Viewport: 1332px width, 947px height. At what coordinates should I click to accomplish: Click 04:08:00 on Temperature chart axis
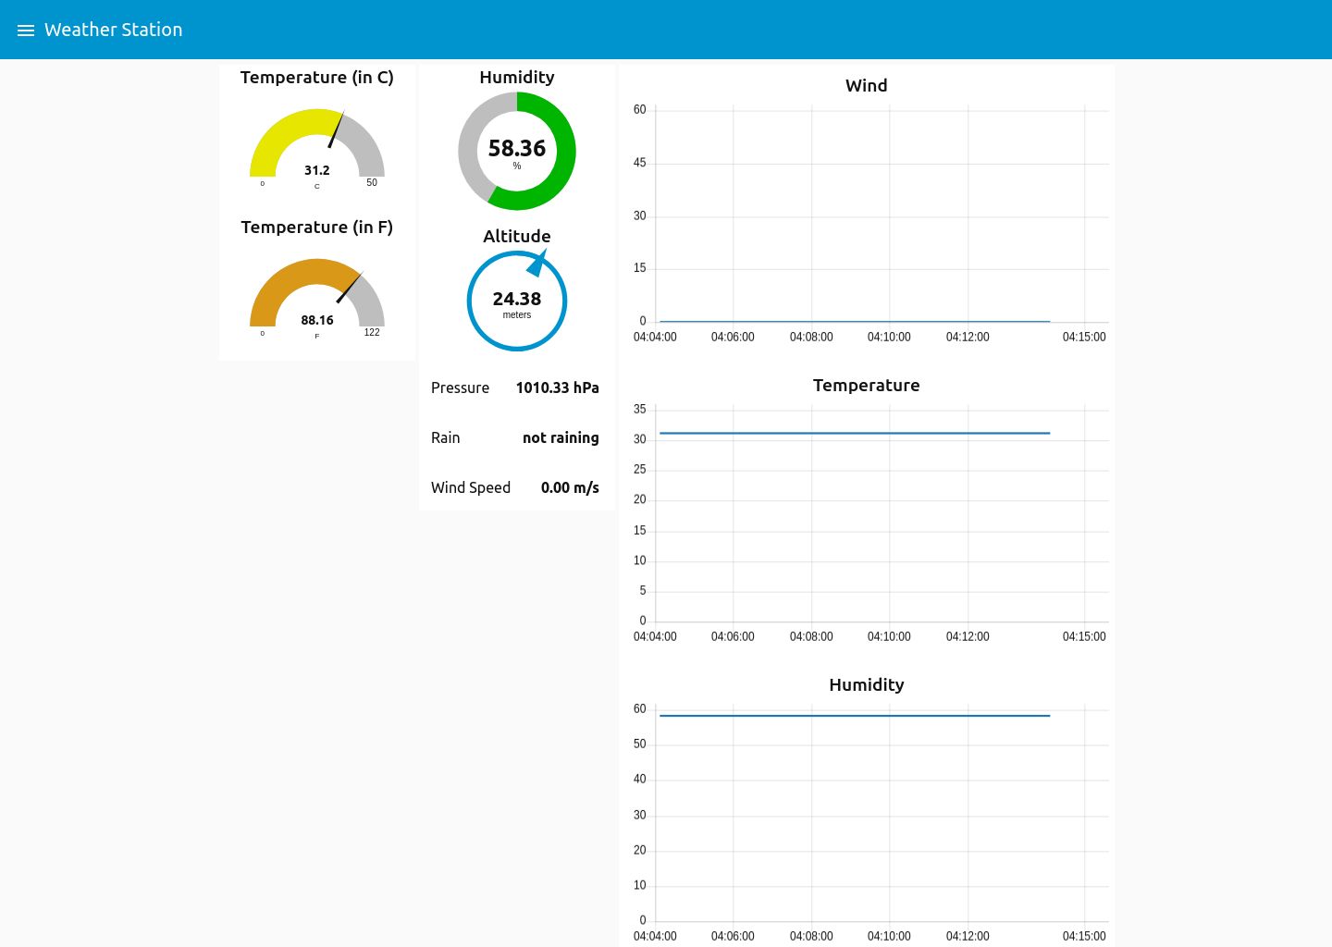(811, 636)
